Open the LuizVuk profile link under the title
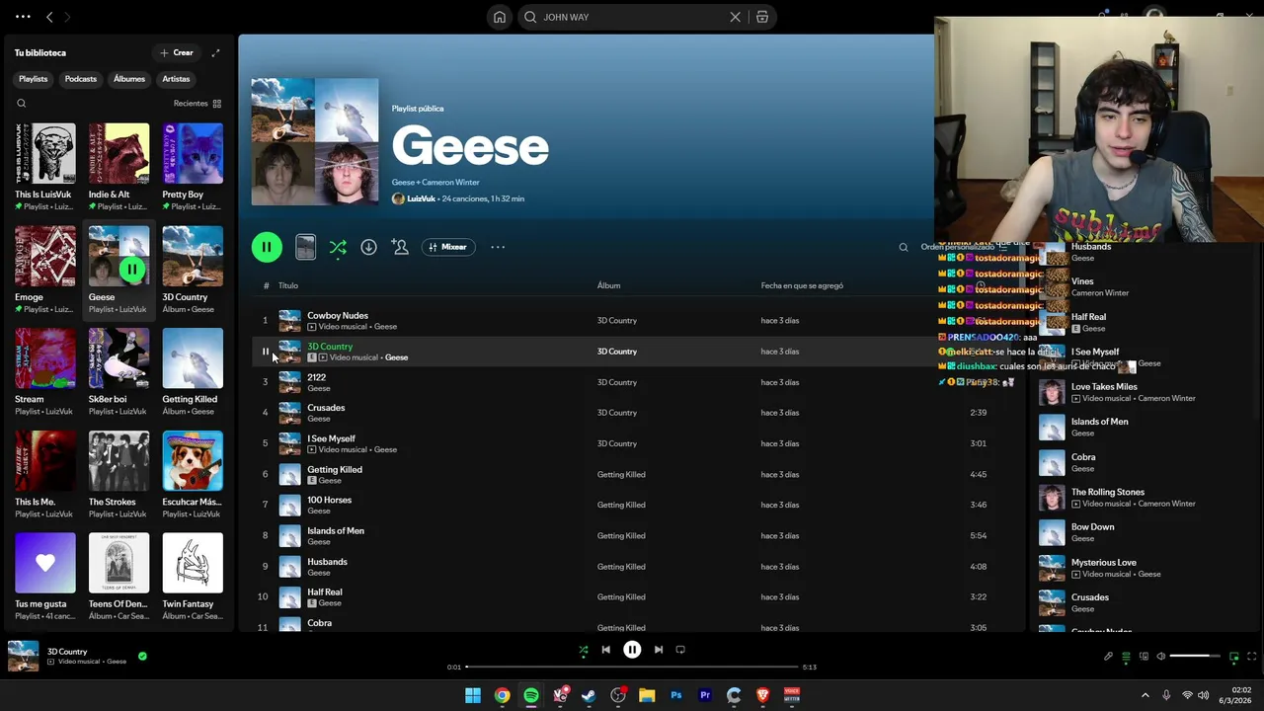 [x=421, y=198]
